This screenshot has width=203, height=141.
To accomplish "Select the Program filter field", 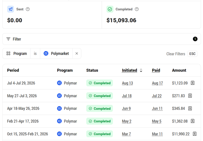I will [16, 53].
